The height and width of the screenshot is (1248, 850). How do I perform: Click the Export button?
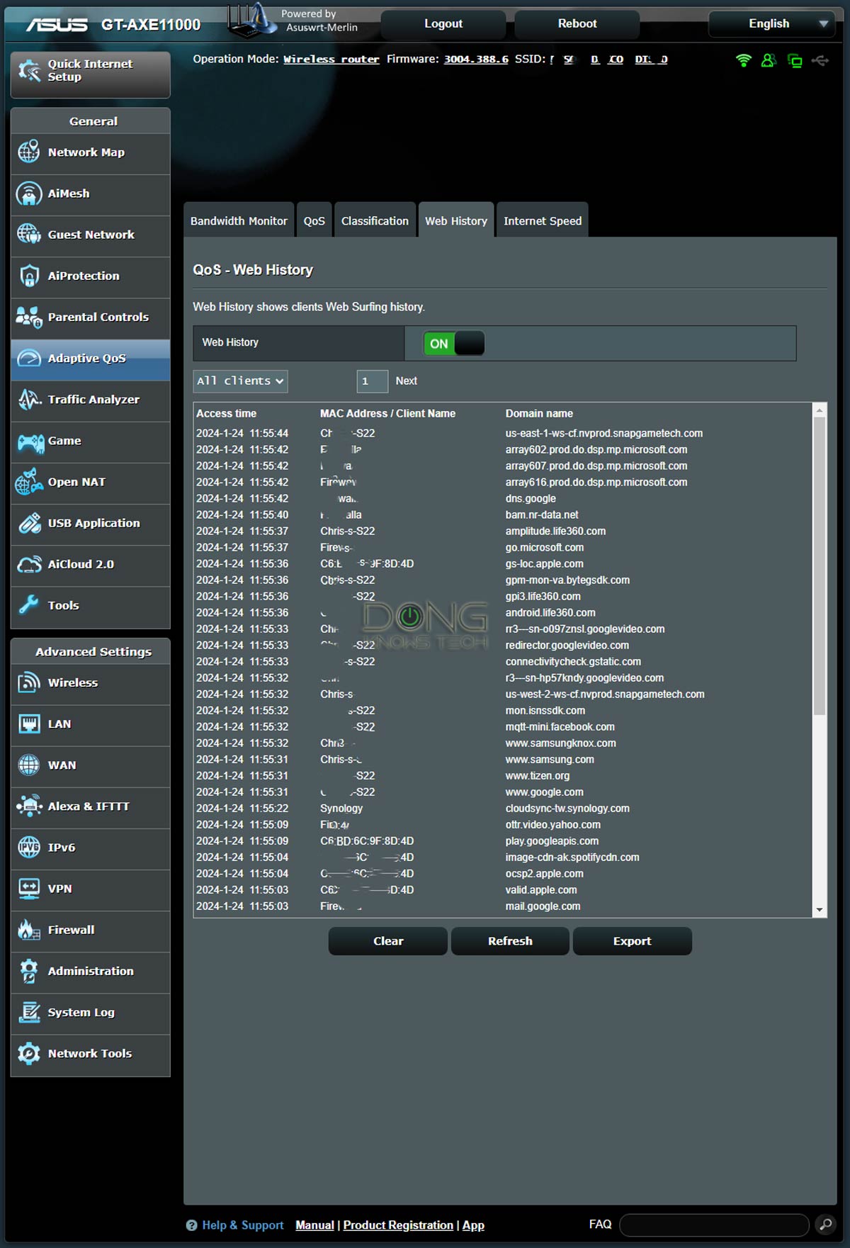coord(632,941)
